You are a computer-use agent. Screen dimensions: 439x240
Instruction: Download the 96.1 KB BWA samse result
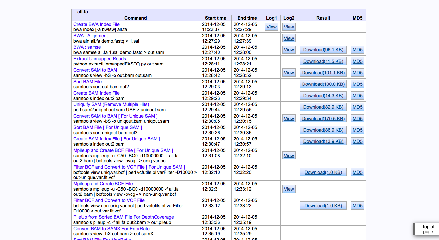[x=323, y=50]
